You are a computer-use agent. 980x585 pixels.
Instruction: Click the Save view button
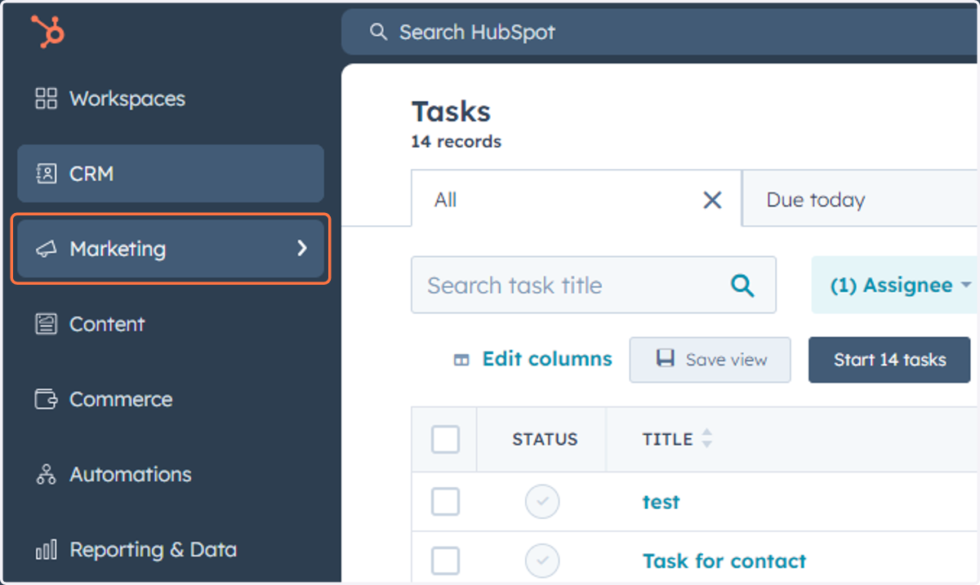710,360
